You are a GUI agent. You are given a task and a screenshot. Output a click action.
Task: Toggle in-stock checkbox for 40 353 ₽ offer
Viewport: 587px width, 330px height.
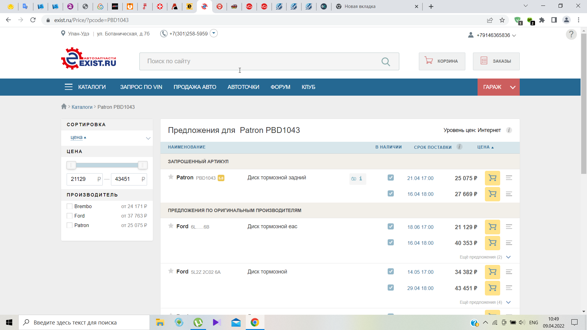click(391, 242)
